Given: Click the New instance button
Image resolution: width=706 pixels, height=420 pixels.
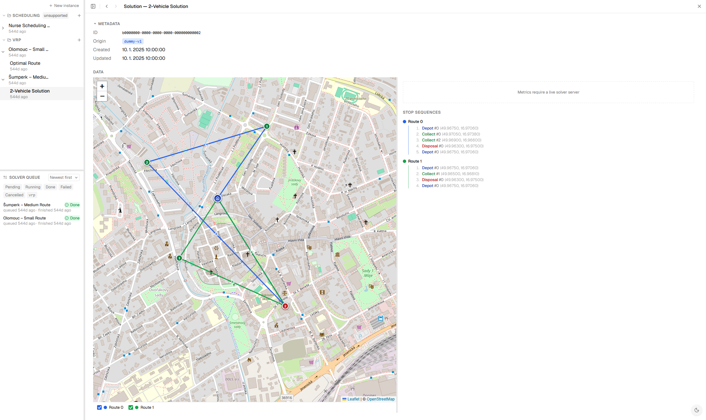Looking at the screenshot, I should coord(64,6).
